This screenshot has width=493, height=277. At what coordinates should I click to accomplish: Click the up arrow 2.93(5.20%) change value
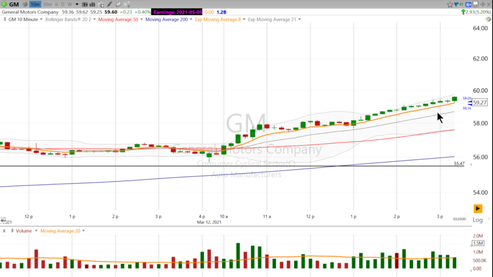pyautogui.click(x=476, y=12)
